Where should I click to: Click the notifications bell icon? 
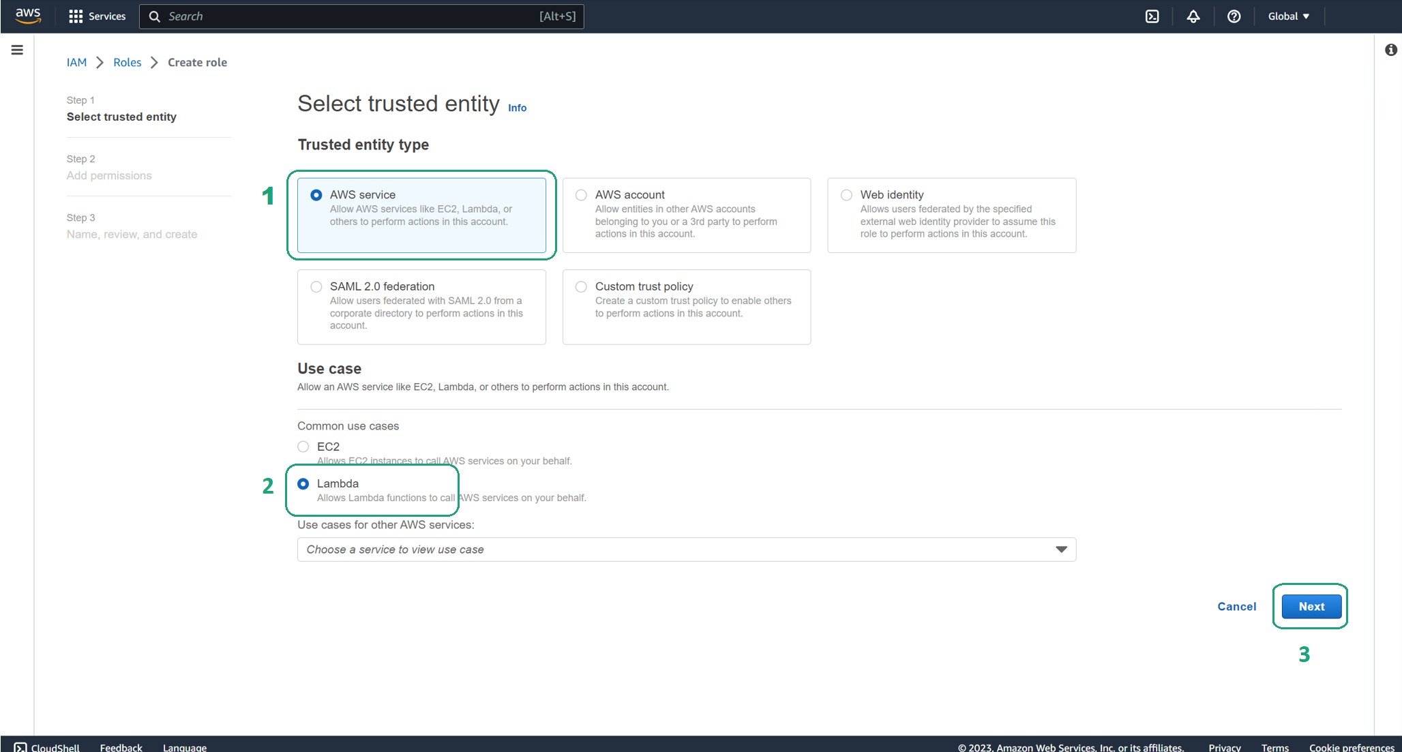pos(1194,16)
